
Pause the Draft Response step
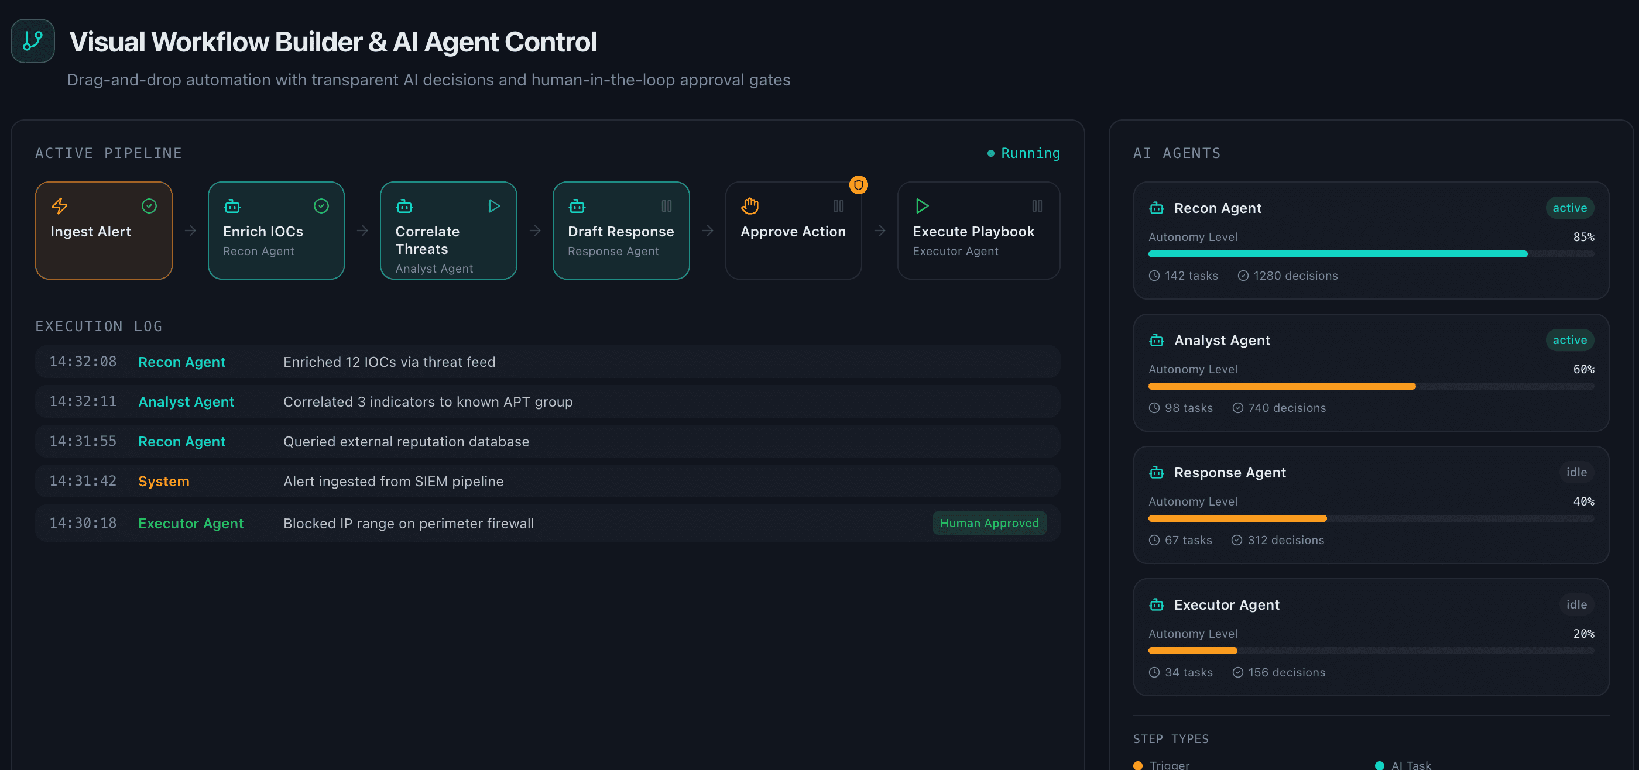pos(666,206)
